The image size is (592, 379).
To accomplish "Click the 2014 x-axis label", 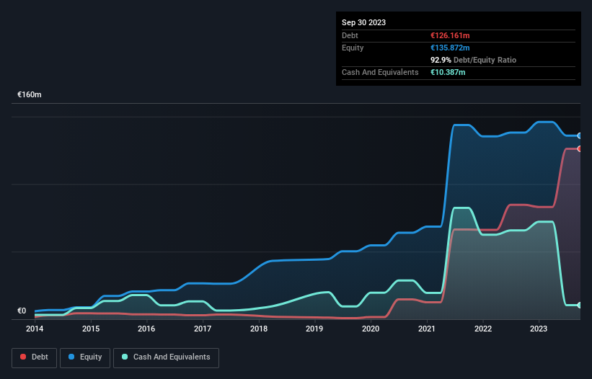I will click(x=35, y=329).
